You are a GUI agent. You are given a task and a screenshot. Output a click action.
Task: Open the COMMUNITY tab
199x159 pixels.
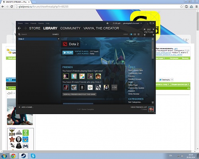click(70, 28)
